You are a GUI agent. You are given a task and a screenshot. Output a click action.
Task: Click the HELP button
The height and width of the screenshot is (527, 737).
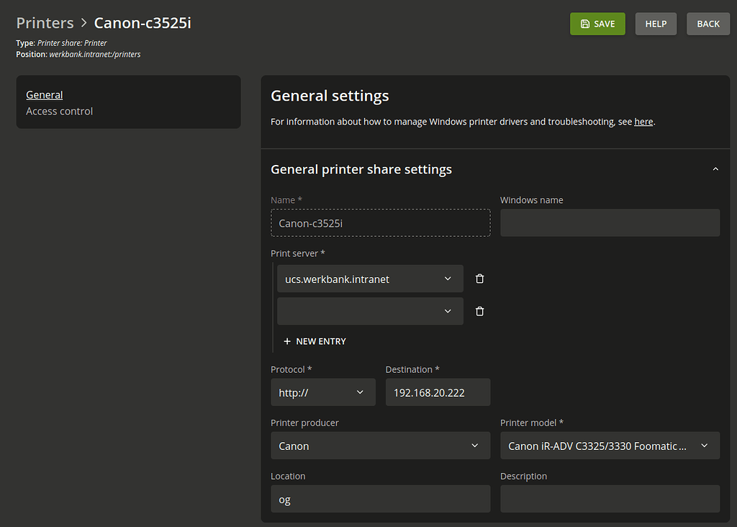pyautogui.click(x=656, y=23)
